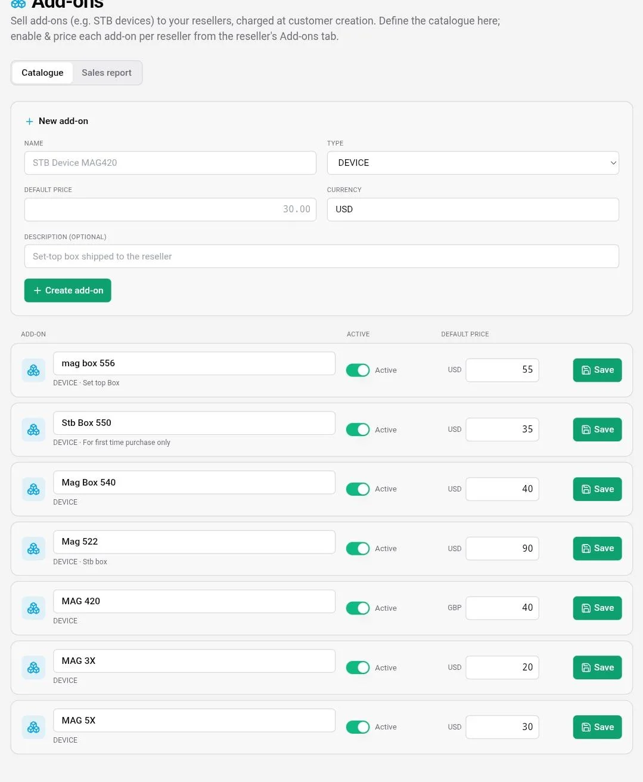This screenshot has height=782, width=643.
Task: Click the Default Price input for the new add-on
Action: pos(170,209)
